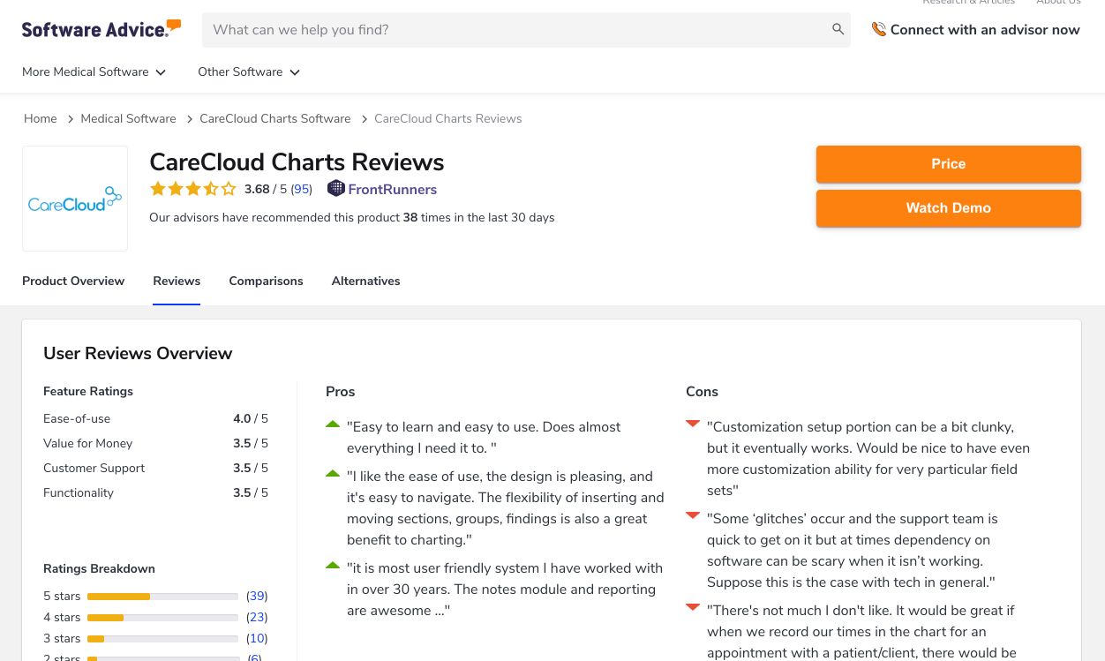Click the red arrow by first con
The height and width of the screenshot is (661, 1105).
[x=693, y=424]
